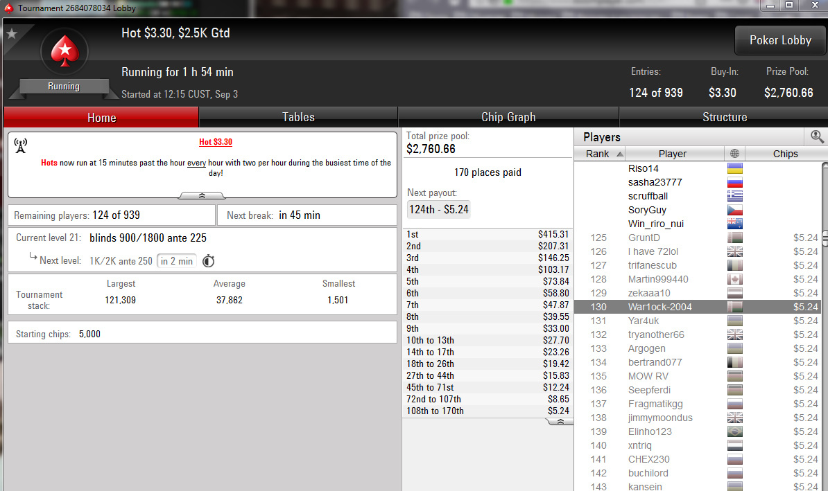Open the Chip Graph tab

[508, 117]
